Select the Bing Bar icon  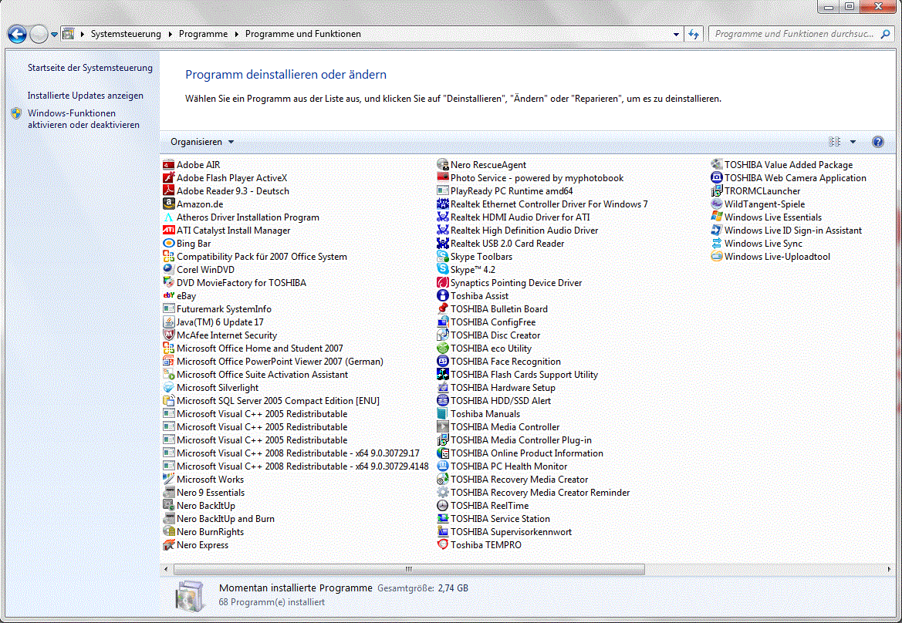[168, 244]
